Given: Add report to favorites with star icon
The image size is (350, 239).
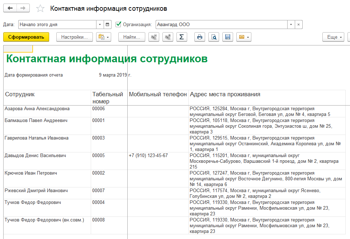Looking at the screenshot, I should (41, 9).
